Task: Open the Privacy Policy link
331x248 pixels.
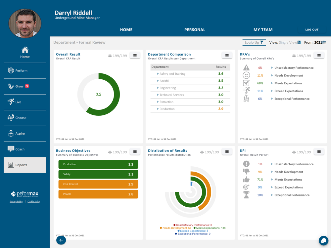Action: click(16, 202)
